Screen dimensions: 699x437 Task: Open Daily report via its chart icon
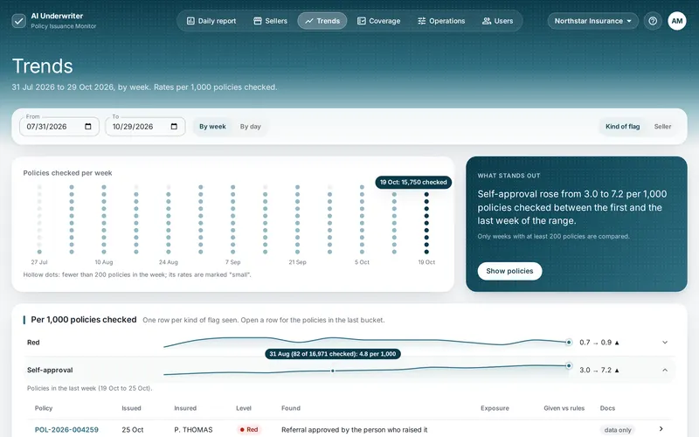(x=190, y=21)
